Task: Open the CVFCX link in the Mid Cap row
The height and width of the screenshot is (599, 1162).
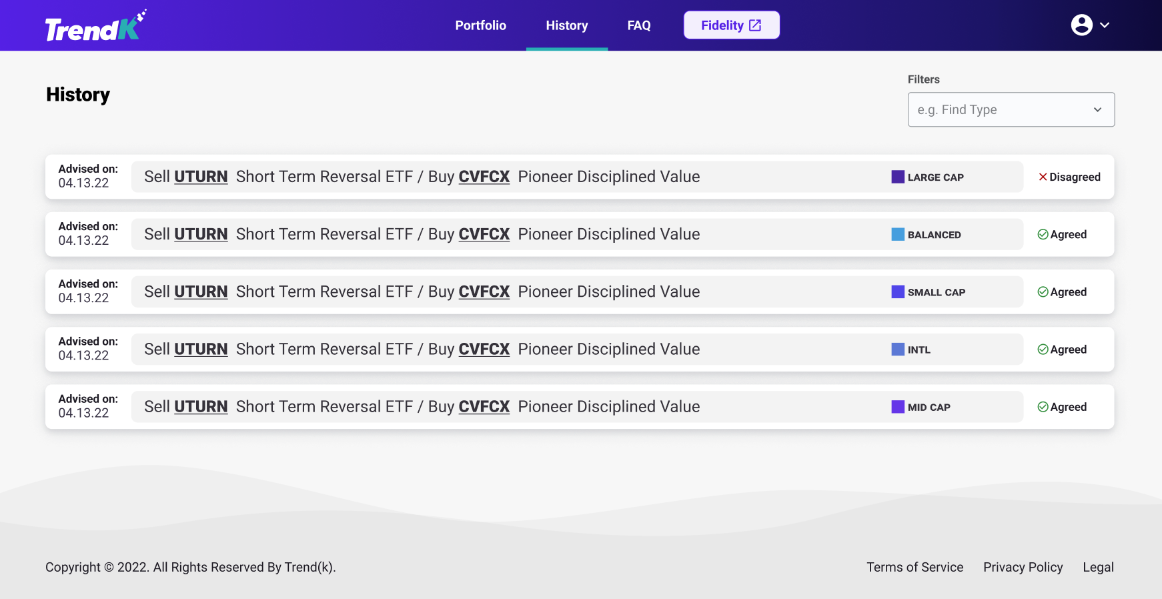Action: coord(484,407)
